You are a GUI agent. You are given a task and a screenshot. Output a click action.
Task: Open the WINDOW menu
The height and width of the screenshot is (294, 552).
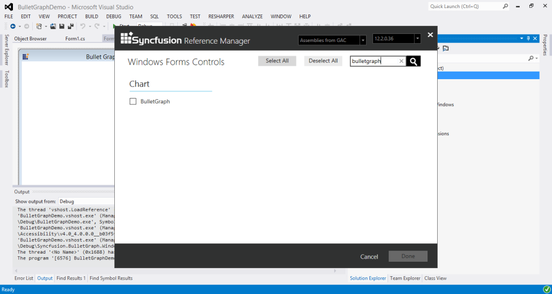(281, 17)
